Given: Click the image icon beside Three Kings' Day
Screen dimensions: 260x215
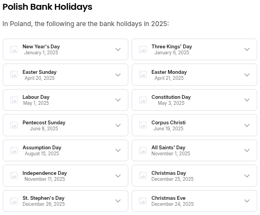Looking at the screenshot, I should point(143,49).
